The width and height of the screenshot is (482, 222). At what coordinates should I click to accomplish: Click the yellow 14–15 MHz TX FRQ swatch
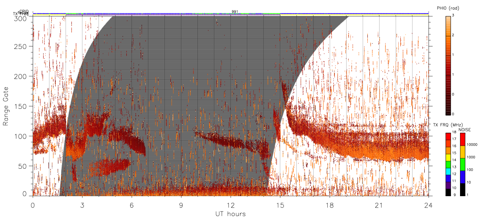pos(448,157)
